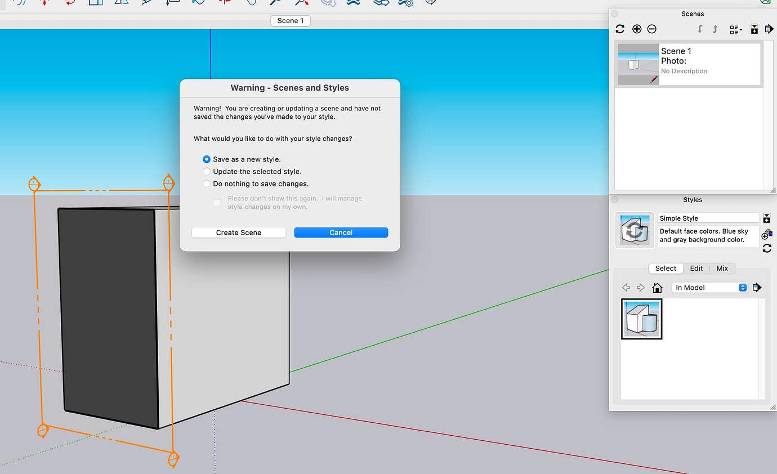Click the Create Scene button
This screenshot has width=777, height=474.
[238, 232]
